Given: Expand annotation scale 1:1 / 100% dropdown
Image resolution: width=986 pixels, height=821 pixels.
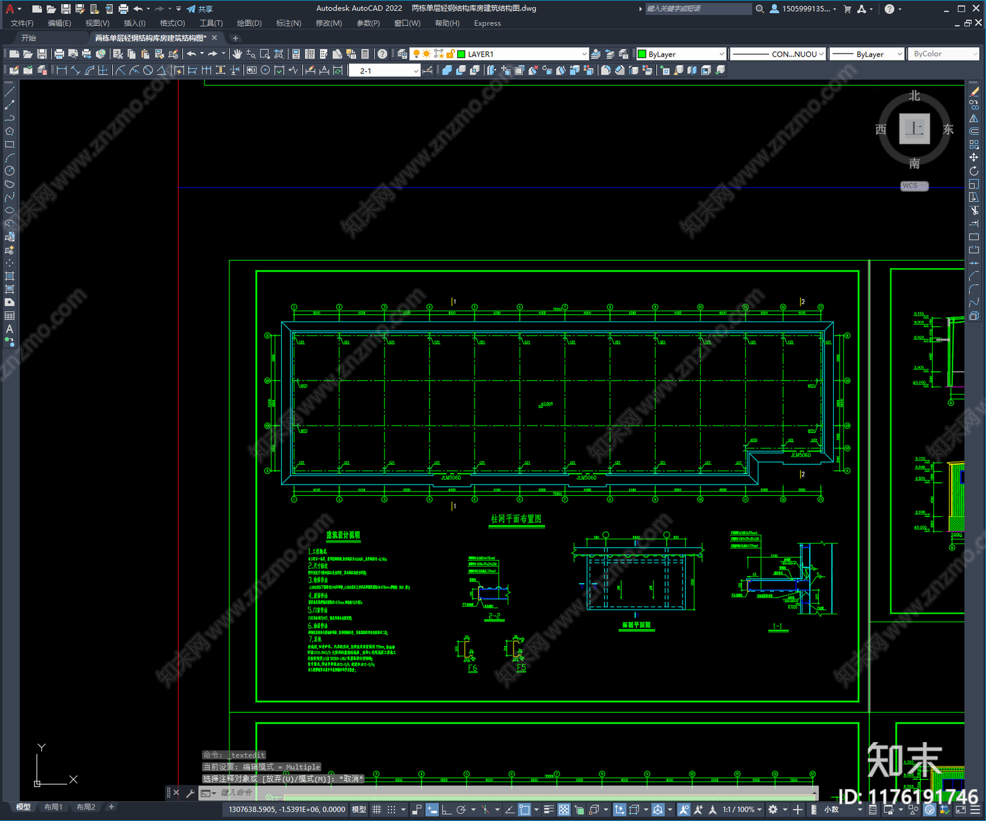Looking at the screenshot, I should (743, 809).
